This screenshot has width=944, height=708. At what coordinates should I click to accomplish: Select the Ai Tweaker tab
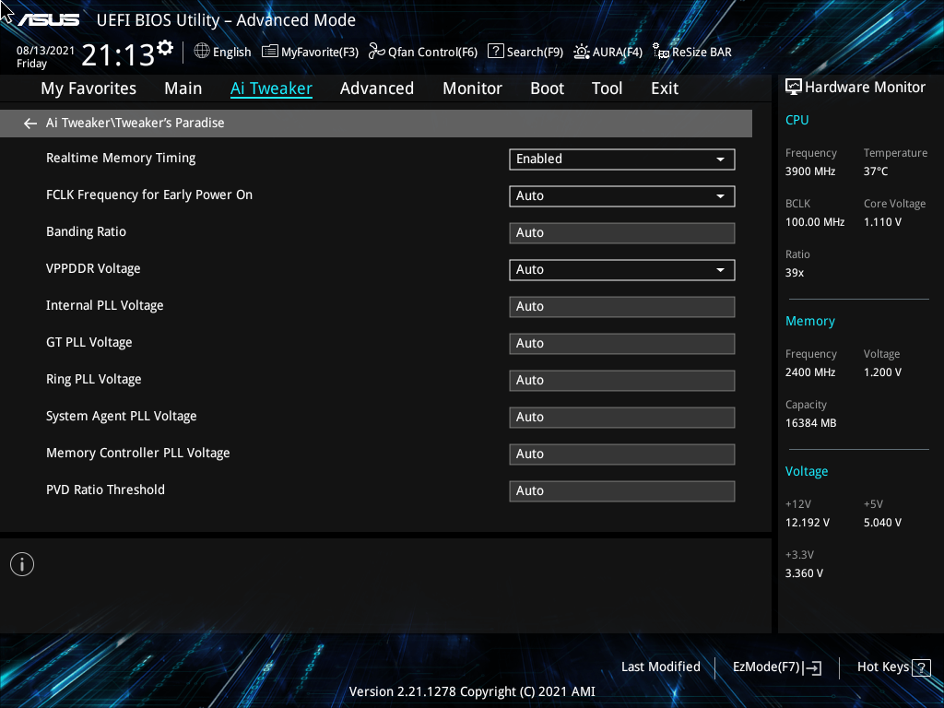[271, 88]
